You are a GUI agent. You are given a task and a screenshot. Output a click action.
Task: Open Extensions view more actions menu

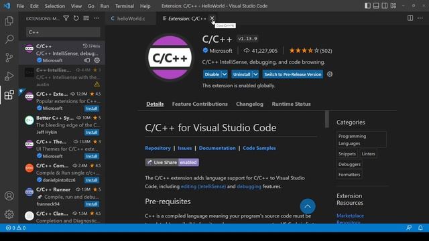click(x=96, y=18)
